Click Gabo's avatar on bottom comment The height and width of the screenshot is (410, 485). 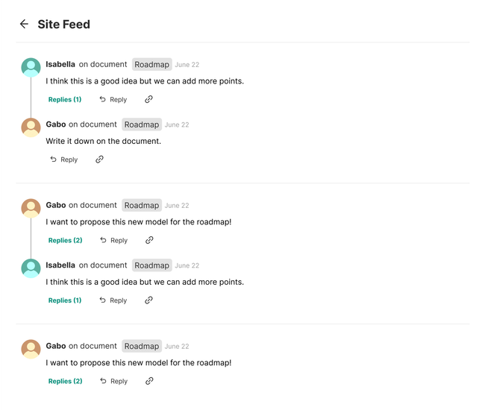click(31, 349)
